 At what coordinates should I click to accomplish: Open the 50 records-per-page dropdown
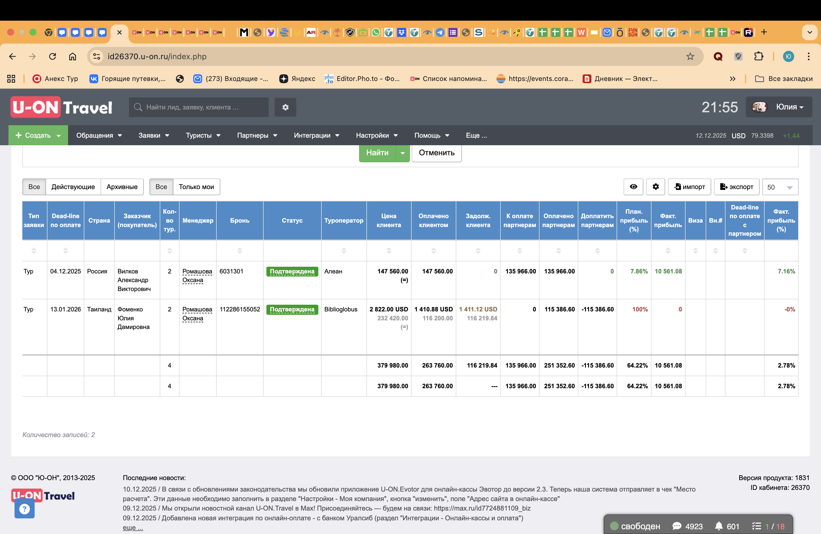tap(780, 187)
